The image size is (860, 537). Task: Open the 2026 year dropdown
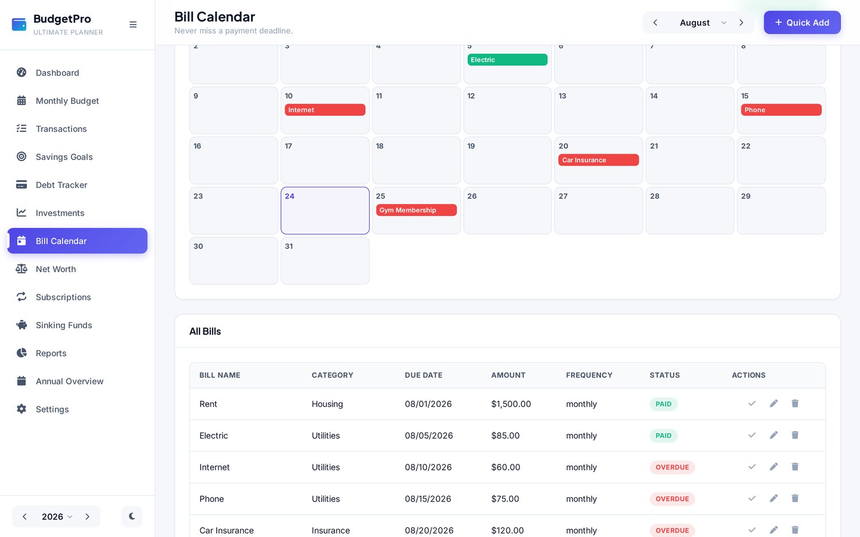57,516
